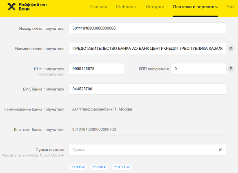Go to the Главная tab
Viewport: 238px width, 173px height.
pos(98,7)
